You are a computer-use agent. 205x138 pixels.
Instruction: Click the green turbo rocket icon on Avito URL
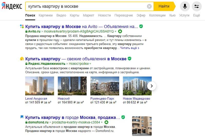pos(120,31)
